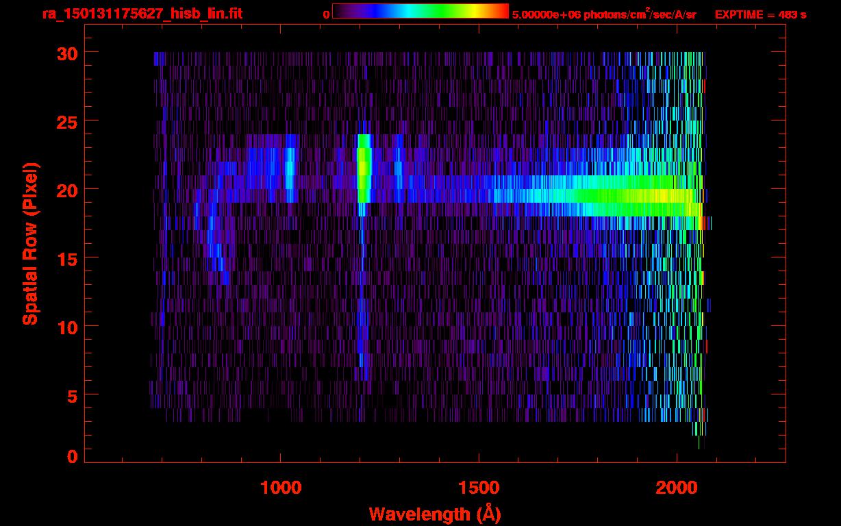Click the color scale bar at top

pos(420,12)
